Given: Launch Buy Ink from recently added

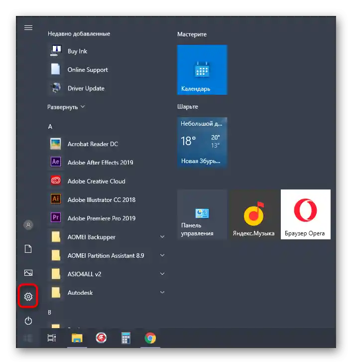Looking at the screenshot, I should coord(107,51).
